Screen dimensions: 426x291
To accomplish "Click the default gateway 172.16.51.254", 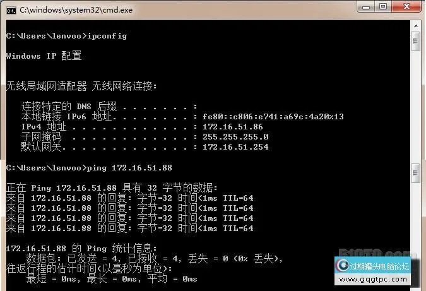I will click(235, 147).
